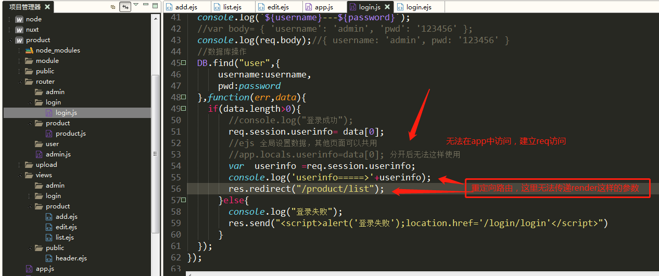Collapse the router folder node
The image size is (659, 276).
point(19,82)
